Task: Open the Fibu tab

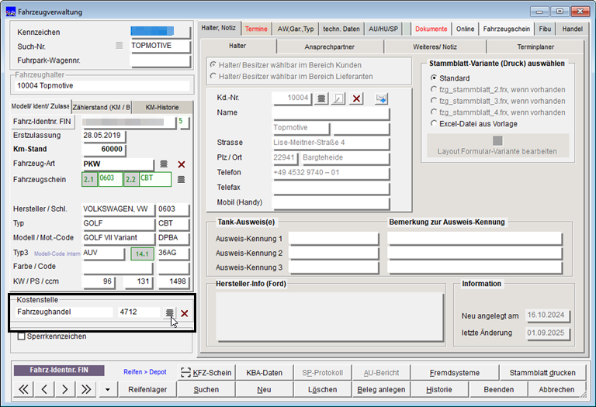Action: tap(545, 29)
